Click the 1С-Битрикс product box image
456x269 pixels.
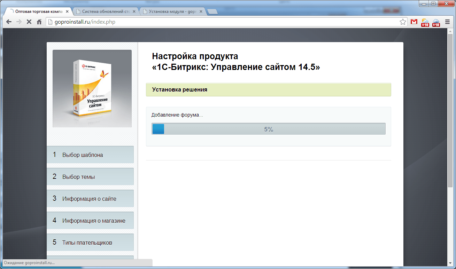(x=92, y=88)
